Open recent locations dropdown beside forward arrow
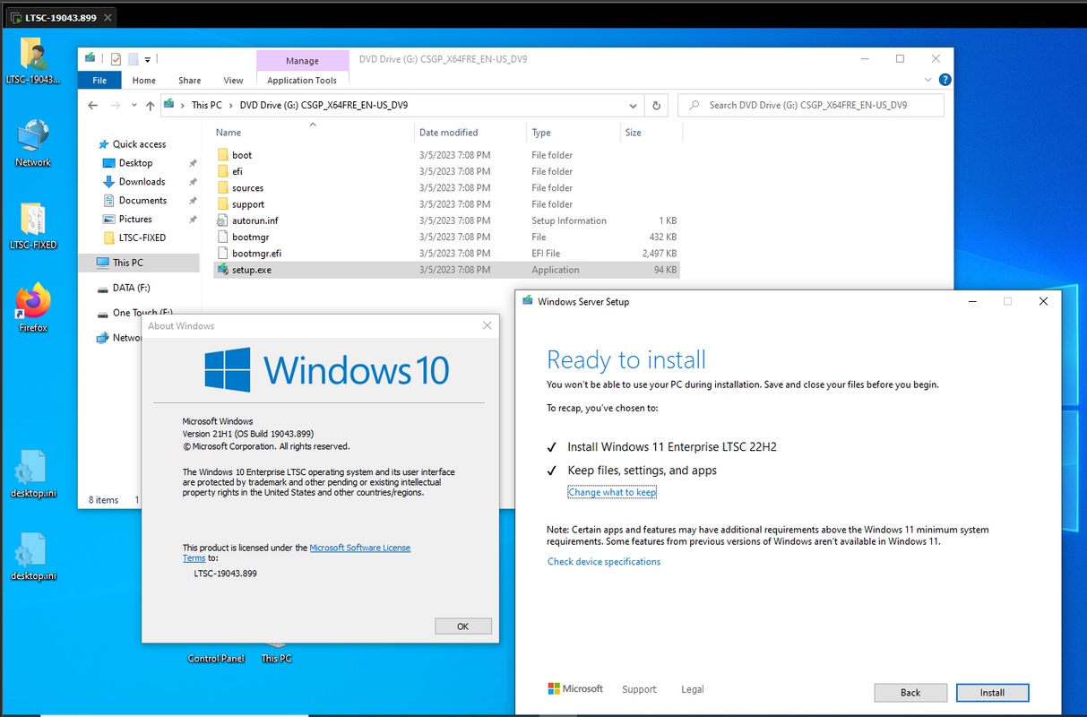Image resolution: width=1087 pixels, height=717 pixels. pyautogui.click(x=134, y=106)
